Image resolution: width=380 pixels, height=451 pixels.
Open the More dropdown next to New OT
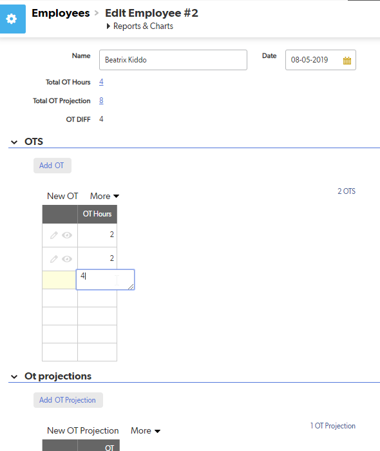pos(104,196)
